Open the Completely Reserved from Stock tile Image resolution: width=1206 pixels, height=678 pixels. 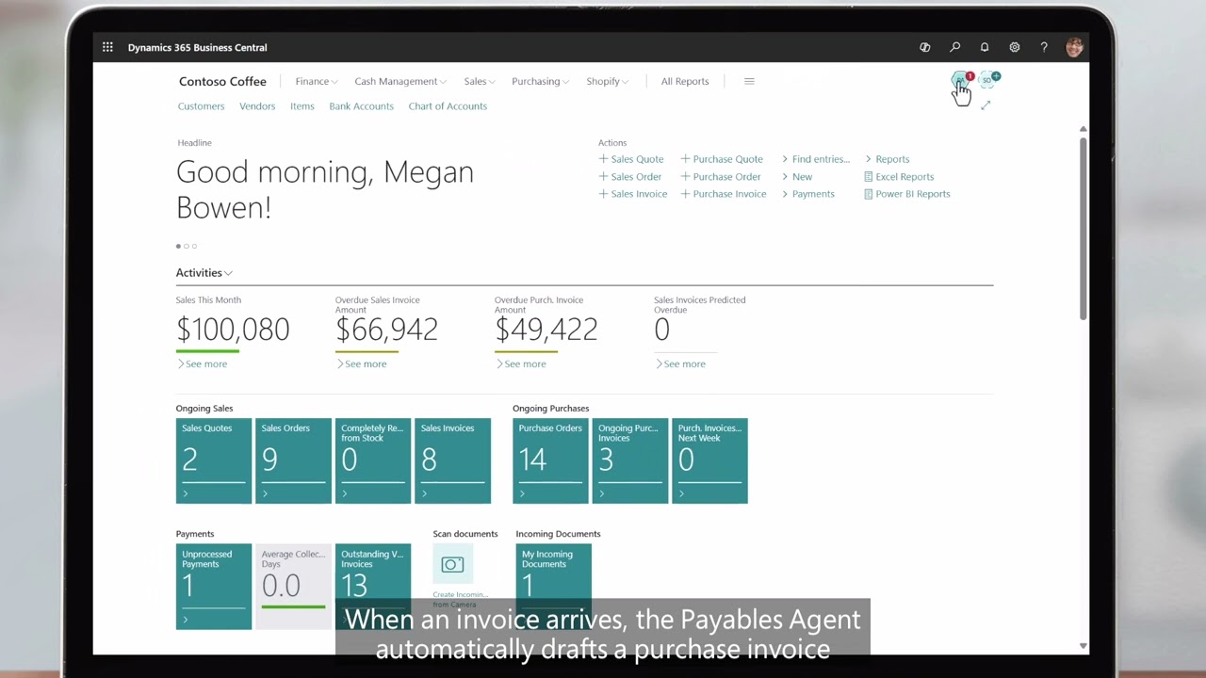pyautogui.click(x=373, y=460)
